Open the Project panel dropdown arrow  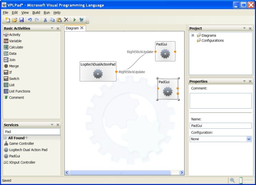[x=244, y=28]
